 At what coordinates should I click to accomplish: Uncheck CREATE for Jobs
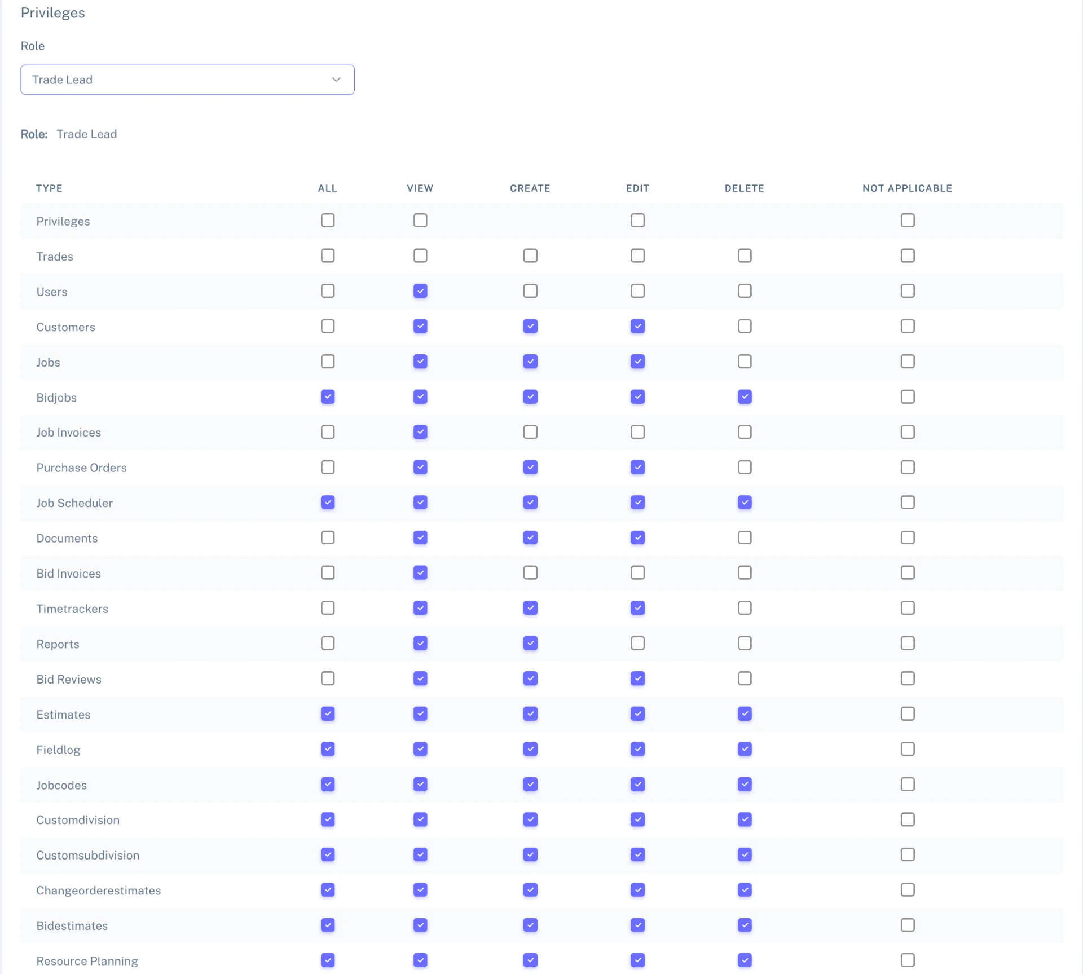point(530,362)
